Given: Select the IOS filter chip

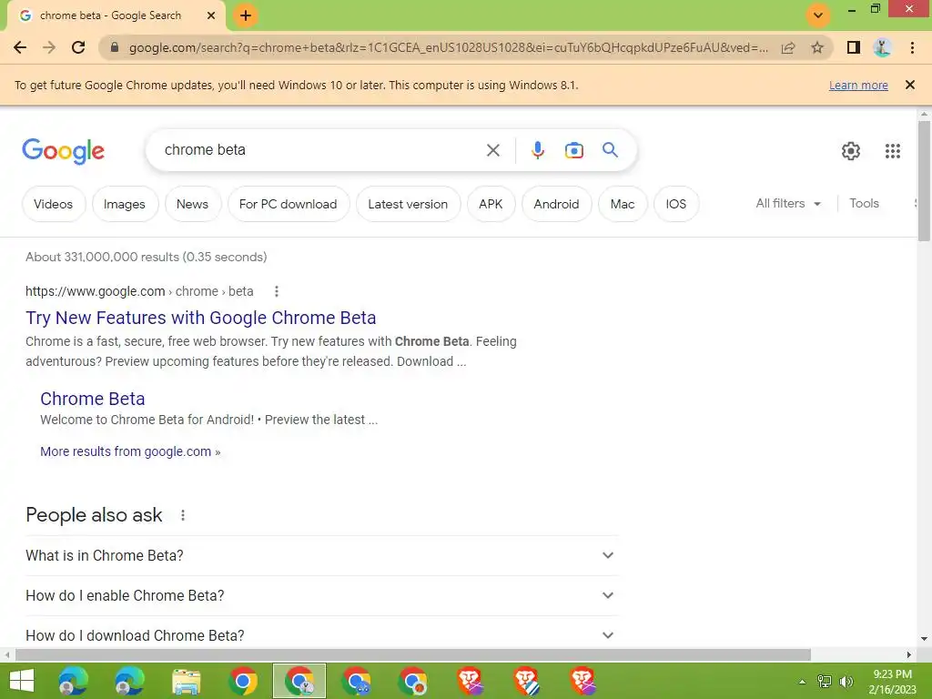Looking at the screenshot, I should pyautogui.click(x=676, y=204).
